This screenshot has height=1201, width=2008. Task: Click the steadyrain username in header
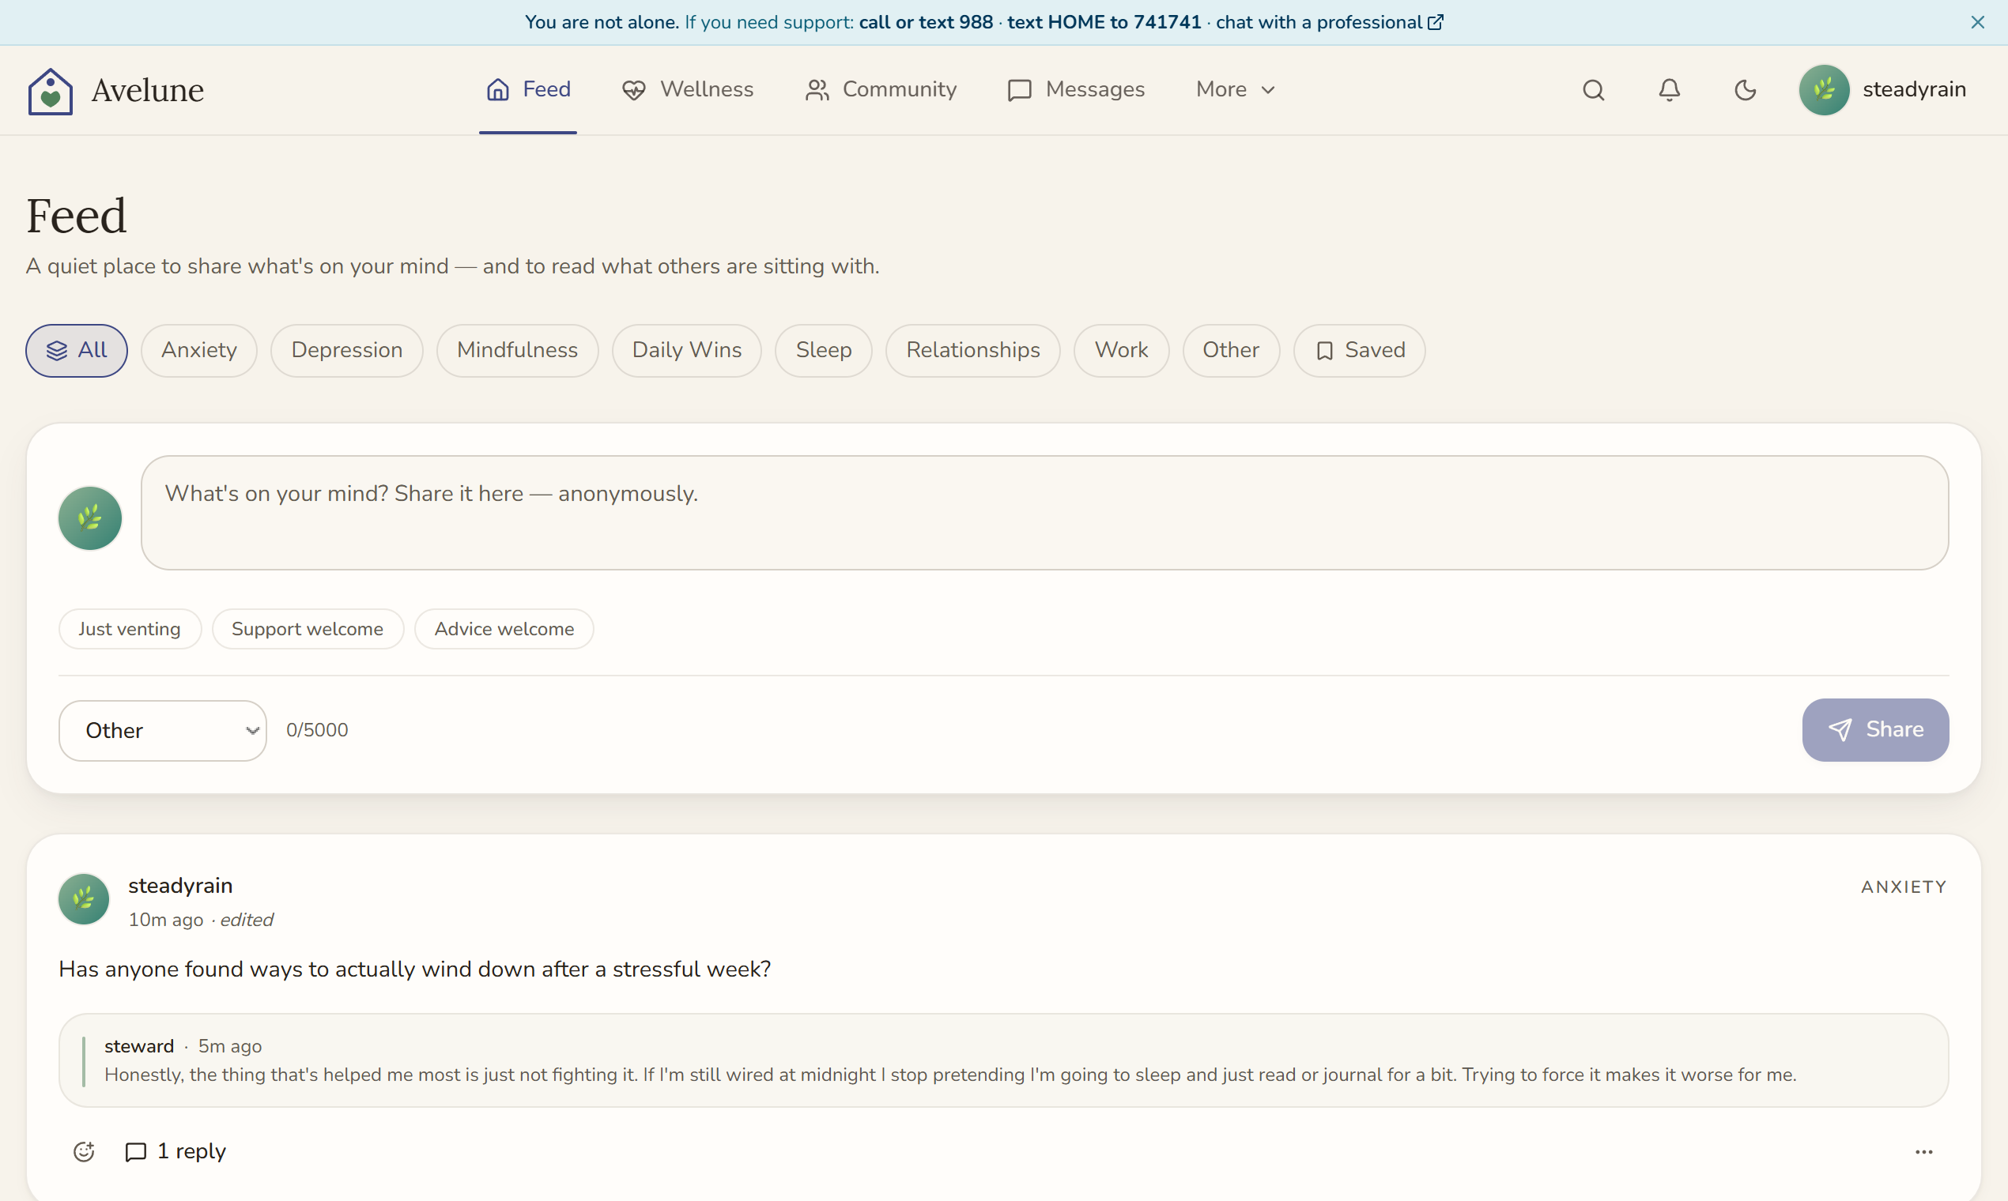(x=1914, y=90)
